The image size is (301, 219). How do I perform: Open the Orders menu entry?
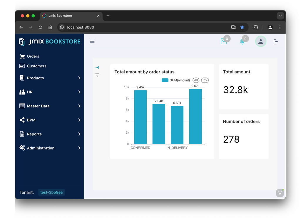[32, 56]
